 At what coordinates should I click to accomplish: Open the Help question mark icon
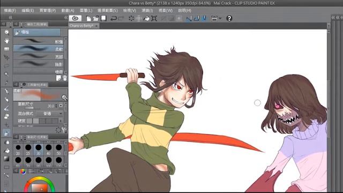click(229, 18)
